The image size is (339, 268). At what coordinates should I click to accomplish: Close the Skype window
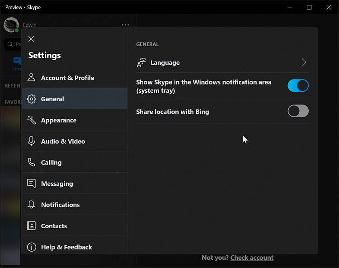329,7
